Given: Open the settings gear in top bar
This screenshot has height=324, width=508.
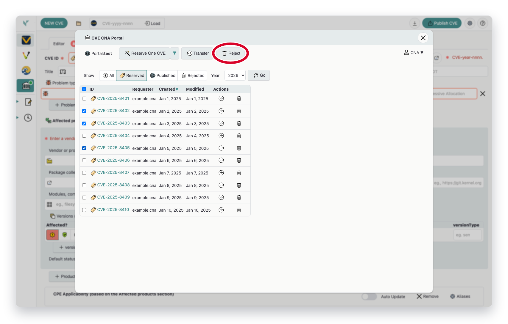Looking at the screenshot, I should 470,23.
